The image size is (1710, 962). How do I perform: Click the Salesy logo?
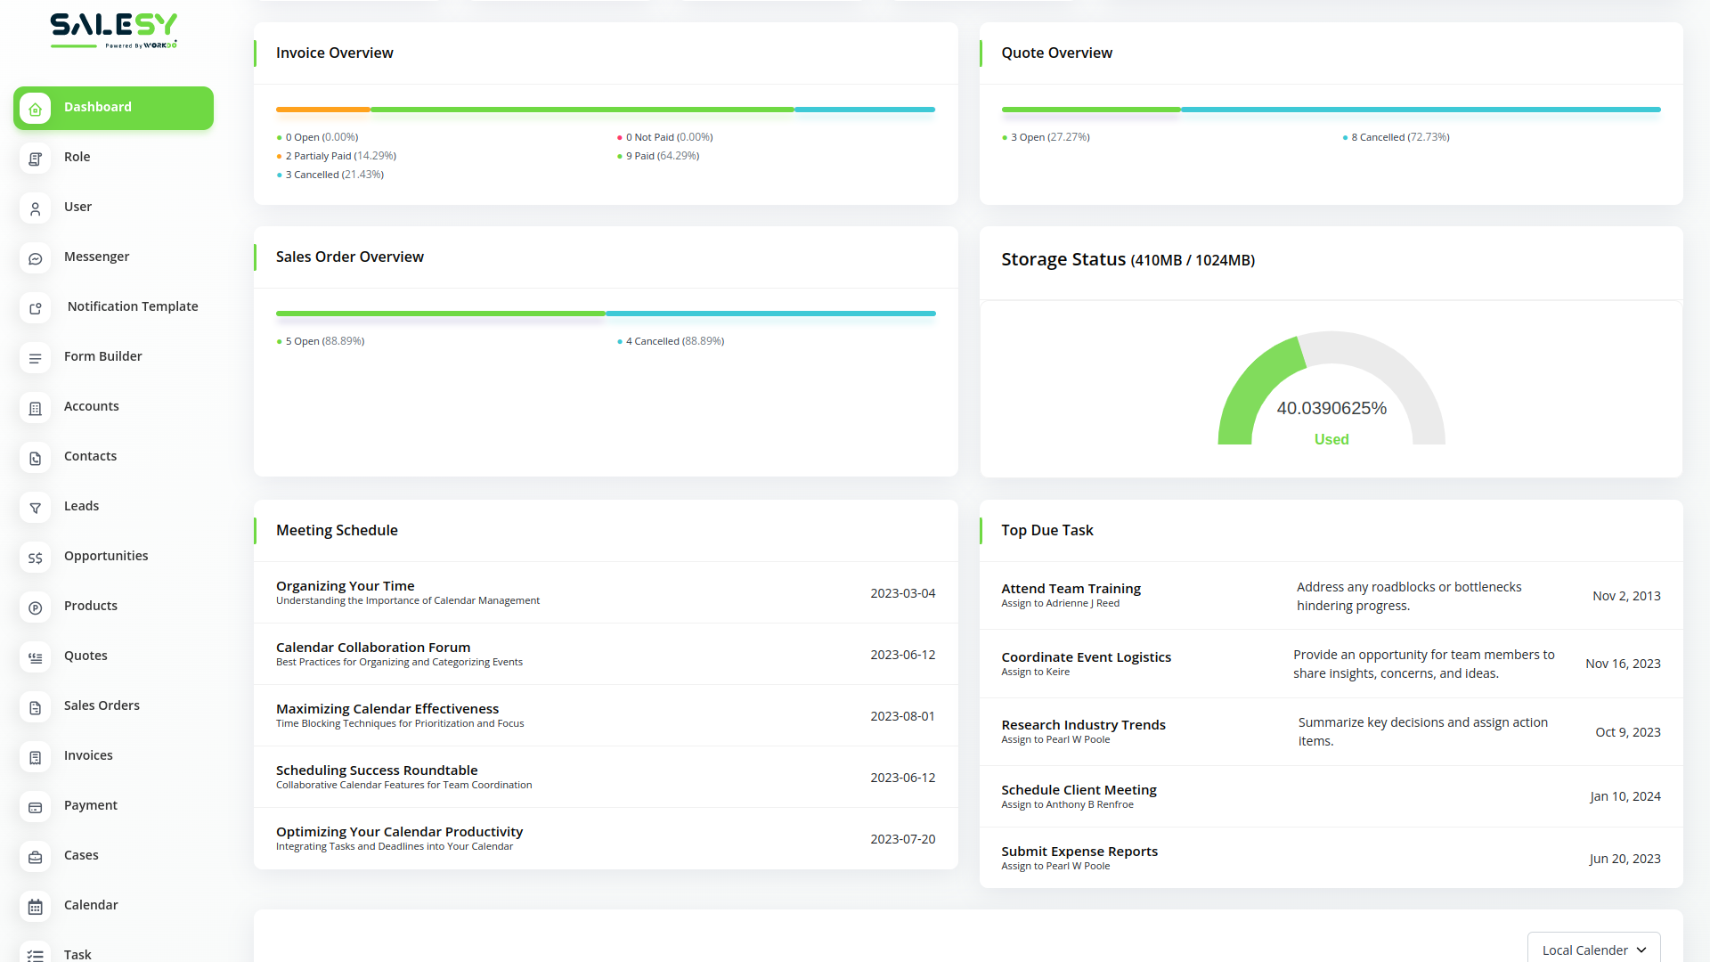pos(114,29)
